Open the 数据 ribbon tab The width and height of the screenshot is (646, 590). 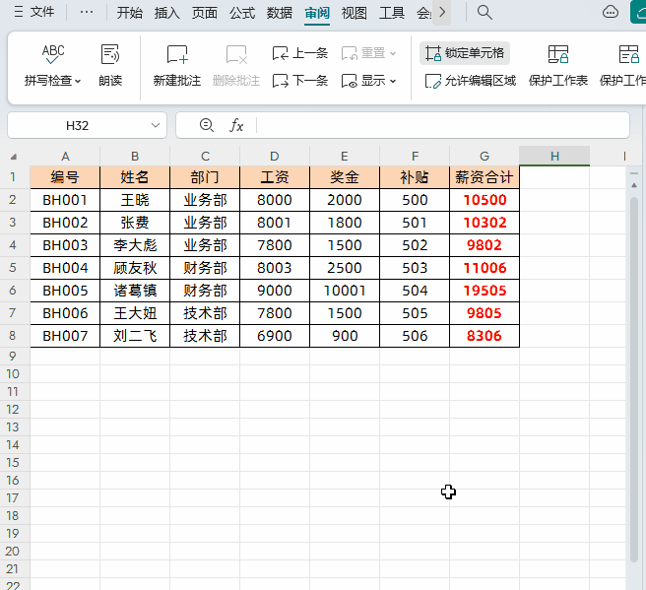pos(280,13)
